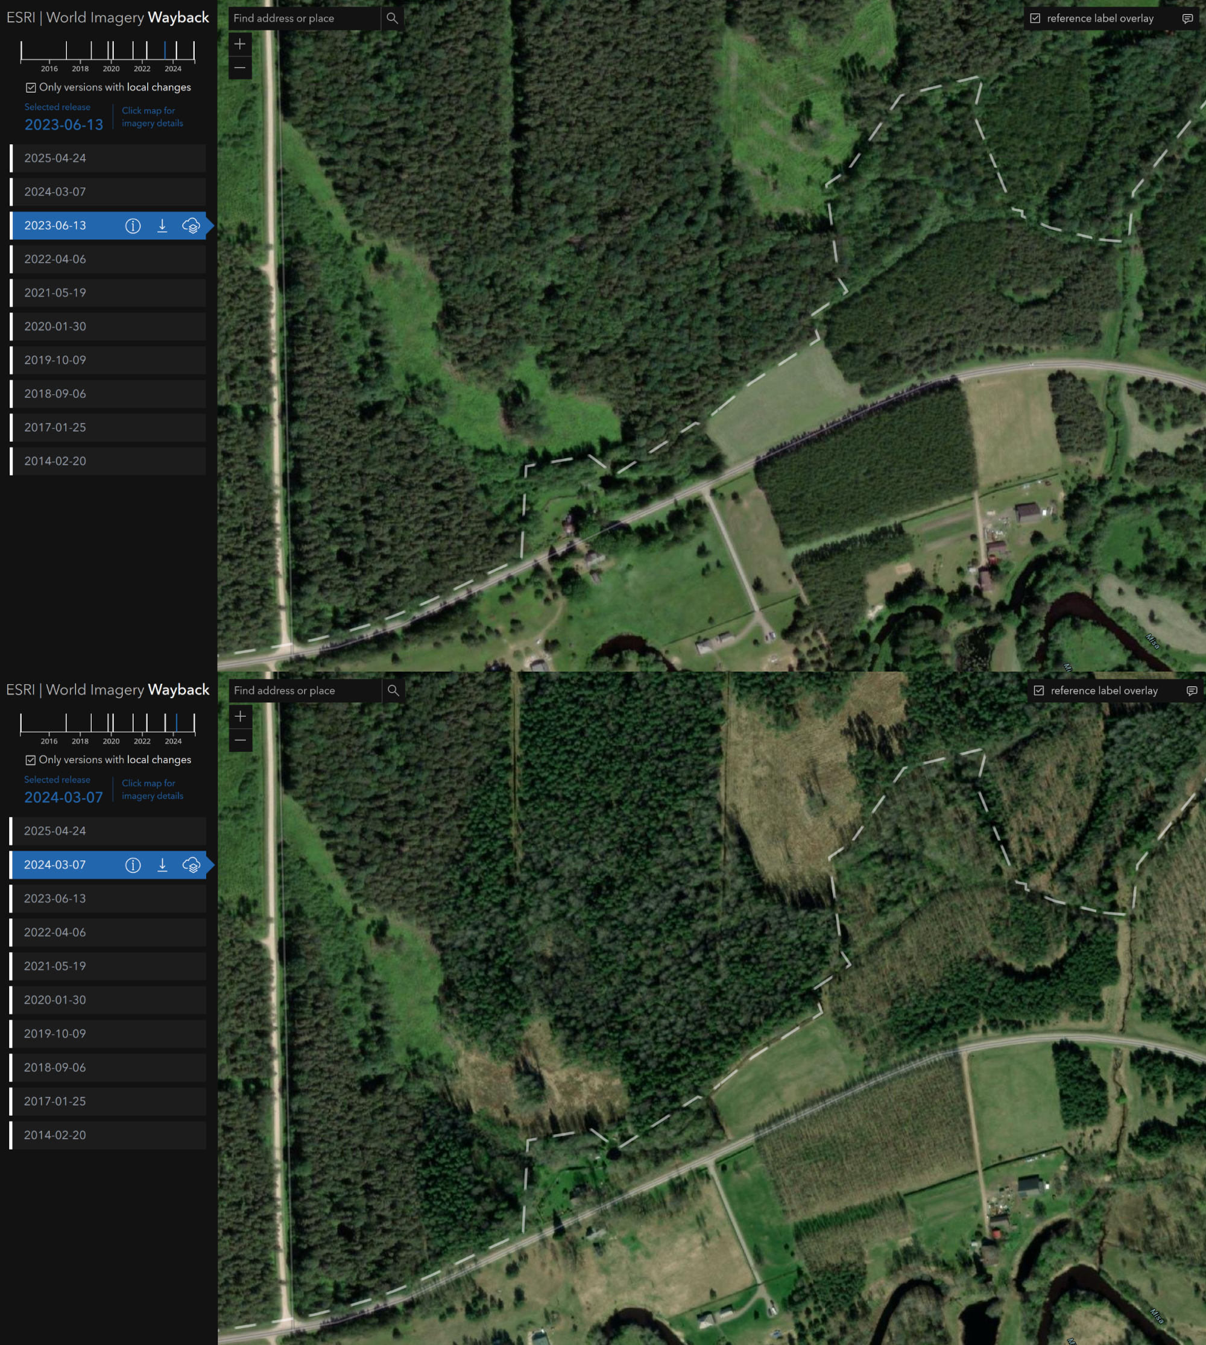1206x1345 pixels.
Task: Click the search magnifier icon in bottom window
Action: click(x=393, y=690)
